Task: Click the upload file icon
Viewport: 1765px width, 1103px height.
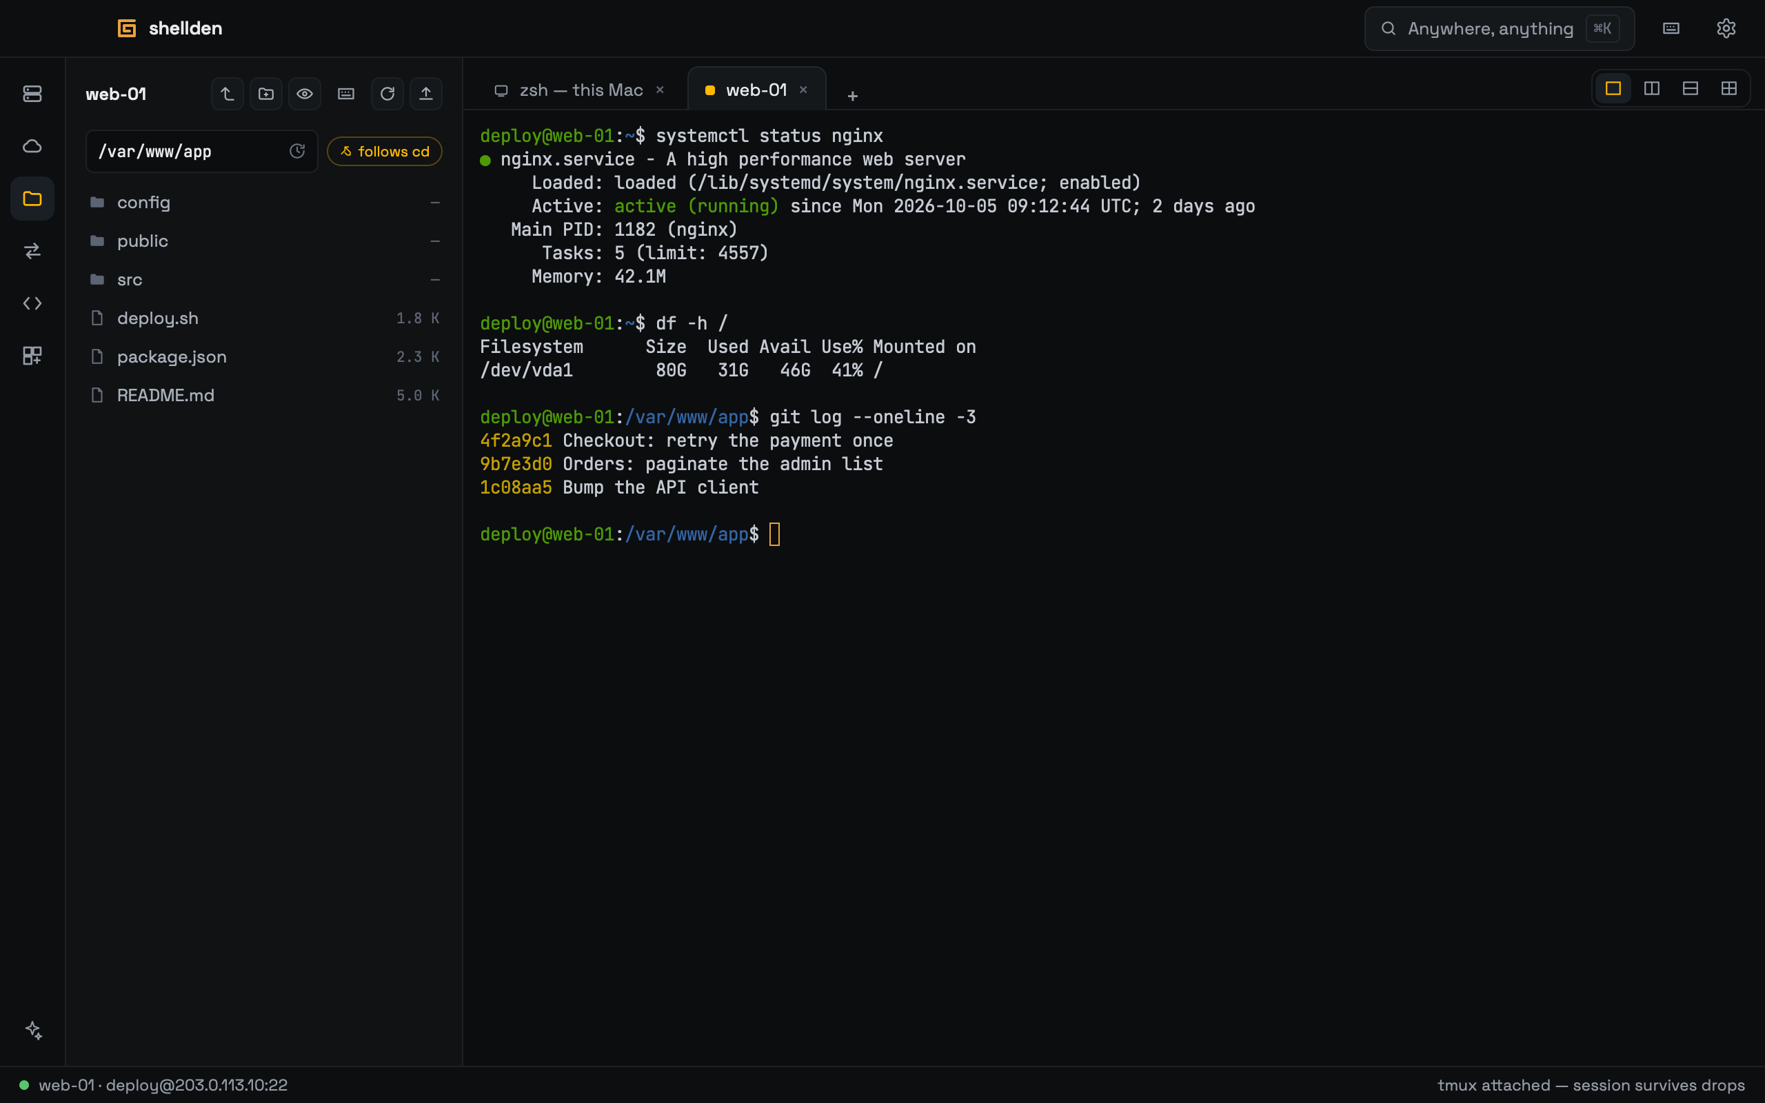Action: (426, 94)
